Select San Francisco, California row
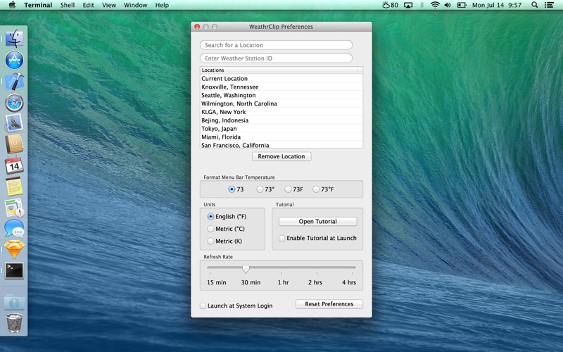 coord(281,145)
